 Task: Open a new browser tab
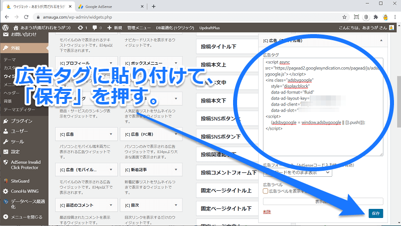click(x=153, y=7)
